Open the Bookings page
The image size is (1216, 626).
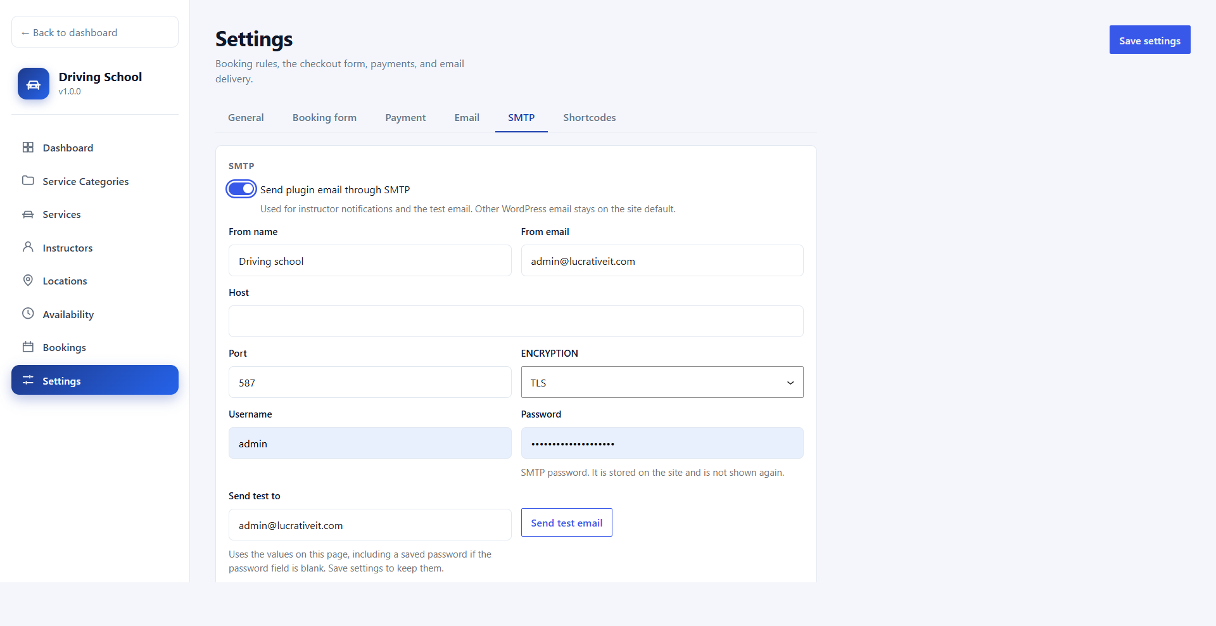[95, 347]
